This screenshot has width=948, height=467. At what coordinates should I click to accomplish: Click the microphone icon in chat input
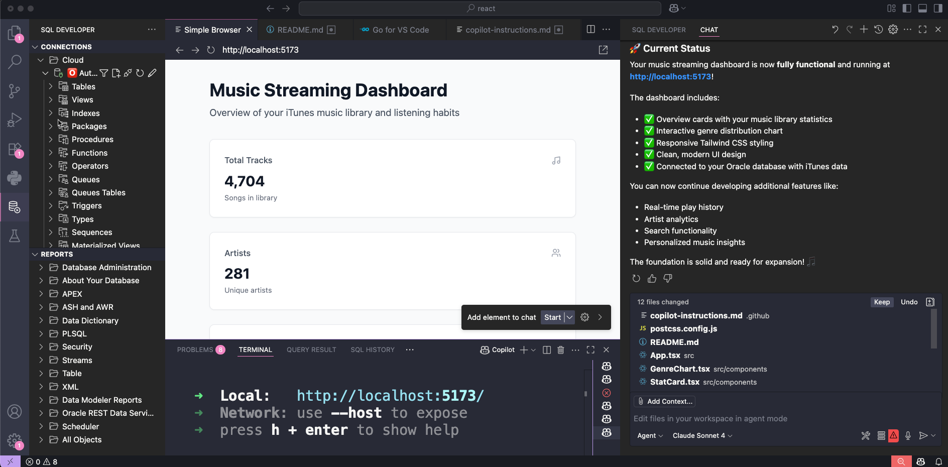tap(908, 436)
